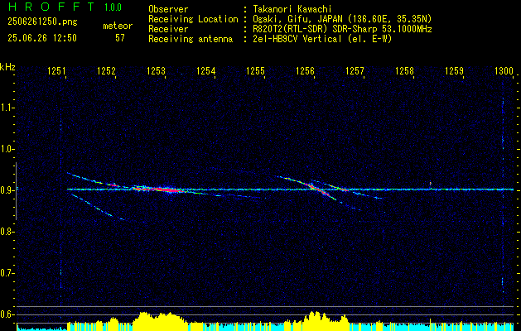The width and height of the screenshot is (521, 331).
Task: Click the 1.0 kHz frequency label
Action: tap(6, 149)
